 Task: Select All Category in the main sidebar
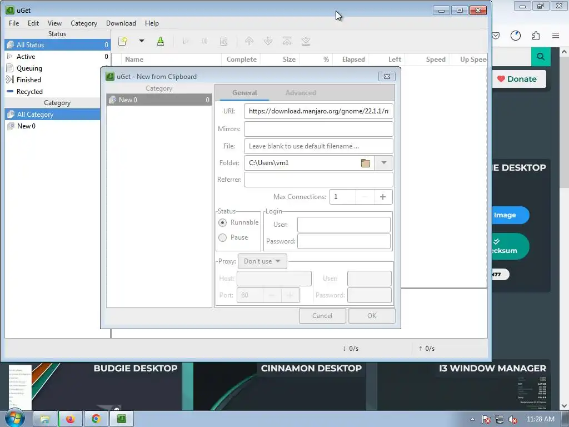pos(53,115)
